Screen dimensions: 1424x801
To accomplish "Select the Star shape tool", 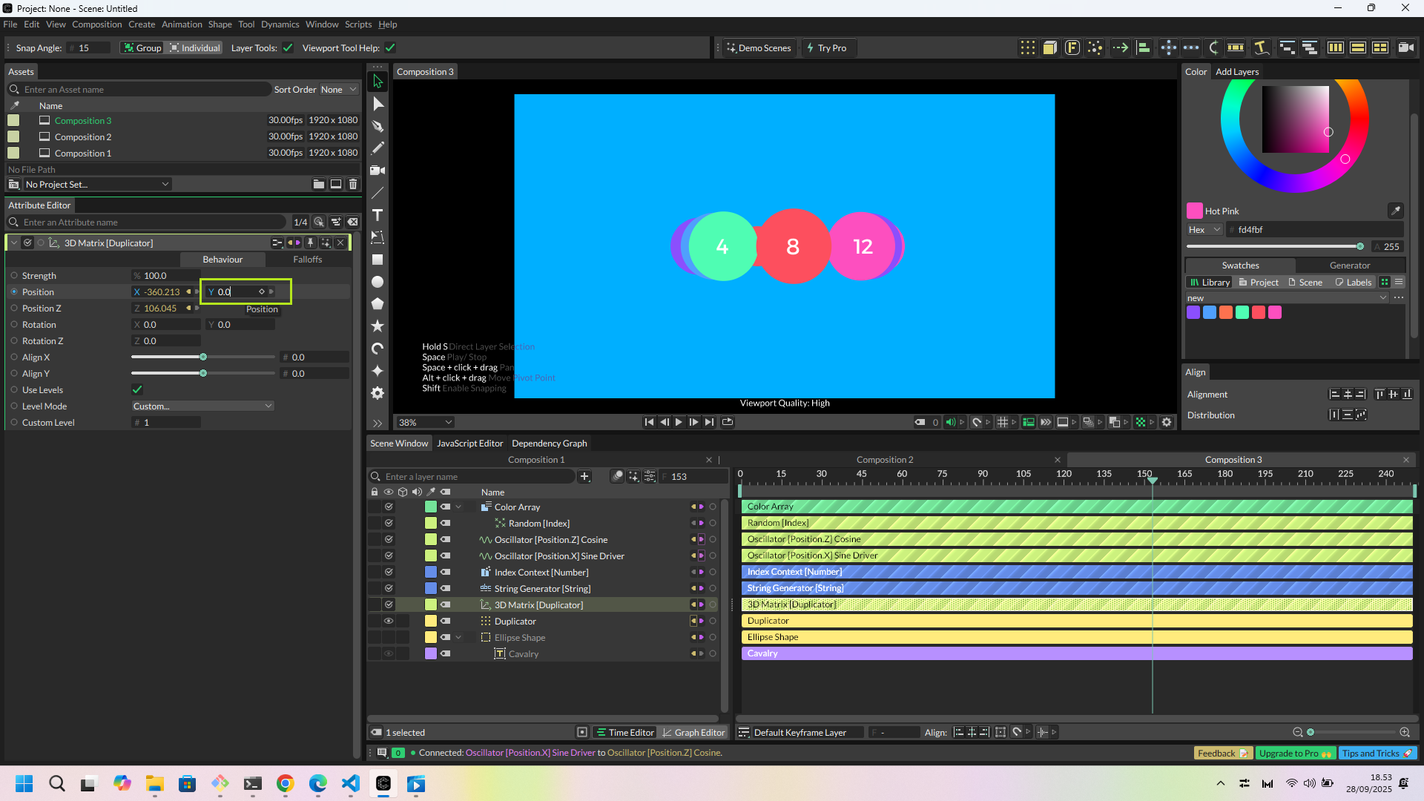I will point(378,326).
